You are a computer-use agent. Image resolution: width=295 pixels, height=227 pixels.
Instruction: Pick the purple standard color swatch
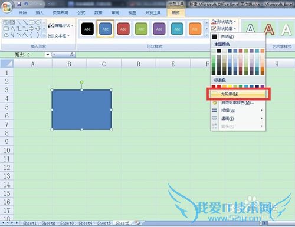[263, 86]
